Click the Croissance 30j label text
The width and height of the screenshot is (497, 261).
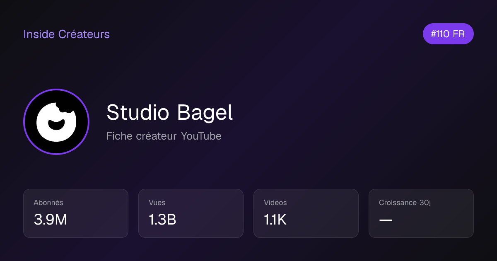point(404,203)
